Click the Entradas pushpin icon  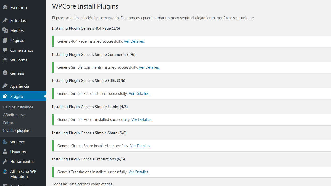pyautogui.click(x=5, y=20)
